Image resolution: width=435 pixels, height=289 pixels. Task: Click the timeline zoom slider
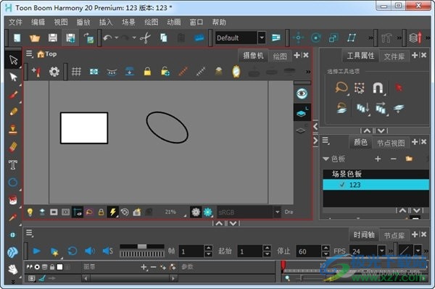point(301,278)
